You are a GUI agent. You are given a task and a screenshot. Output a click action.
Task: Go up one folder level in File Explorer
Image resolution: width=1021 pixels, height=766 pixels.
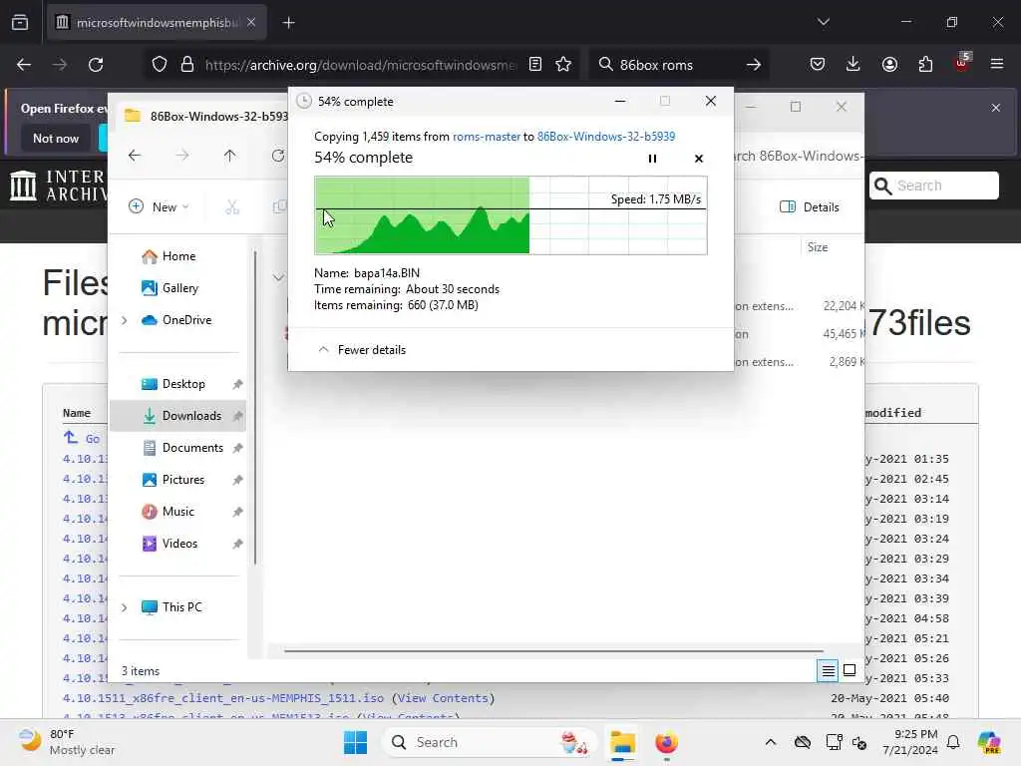pyautogui.click(x=230, y=155)
